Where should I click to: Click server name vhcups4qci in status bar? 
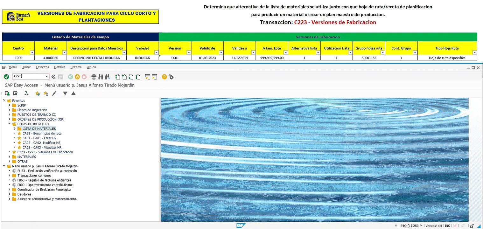434,226
